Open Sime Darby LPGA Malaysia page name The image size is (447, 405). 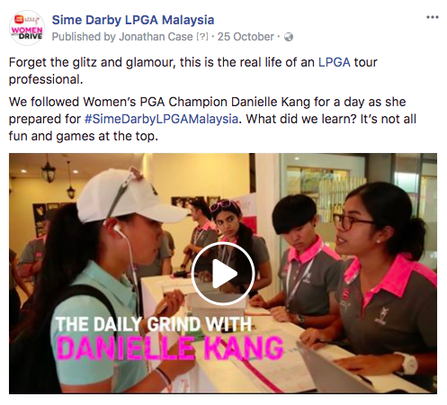click(133, 20)
